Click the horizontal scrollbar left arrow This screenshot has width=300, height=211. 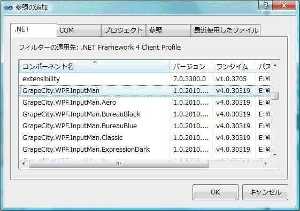coord(24,163)
